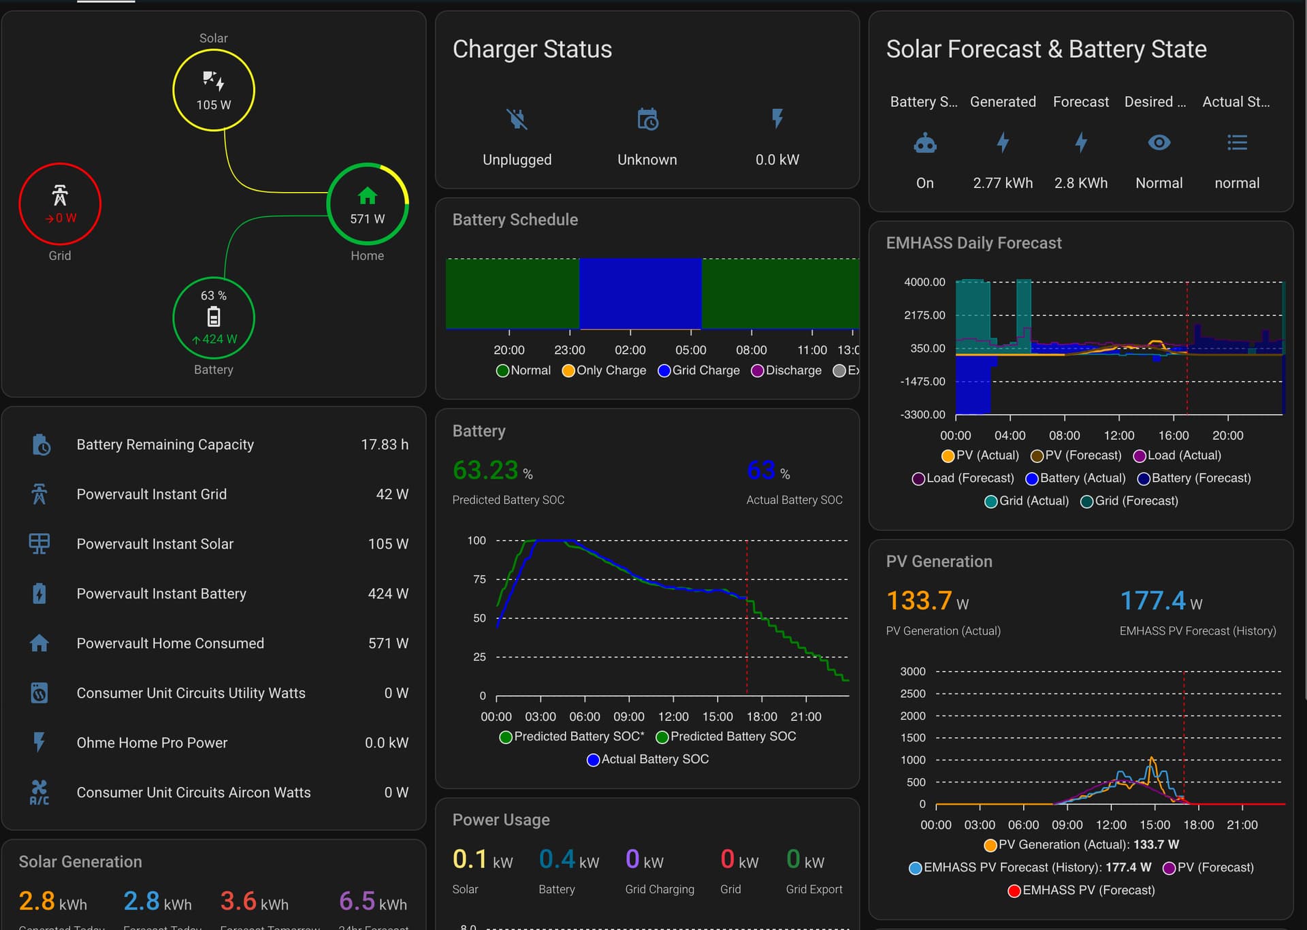The height and width of the screenshot is (930, 1307).
Task: Open the Battery Remaining Capacity row
Action: (x=165, y=445)
